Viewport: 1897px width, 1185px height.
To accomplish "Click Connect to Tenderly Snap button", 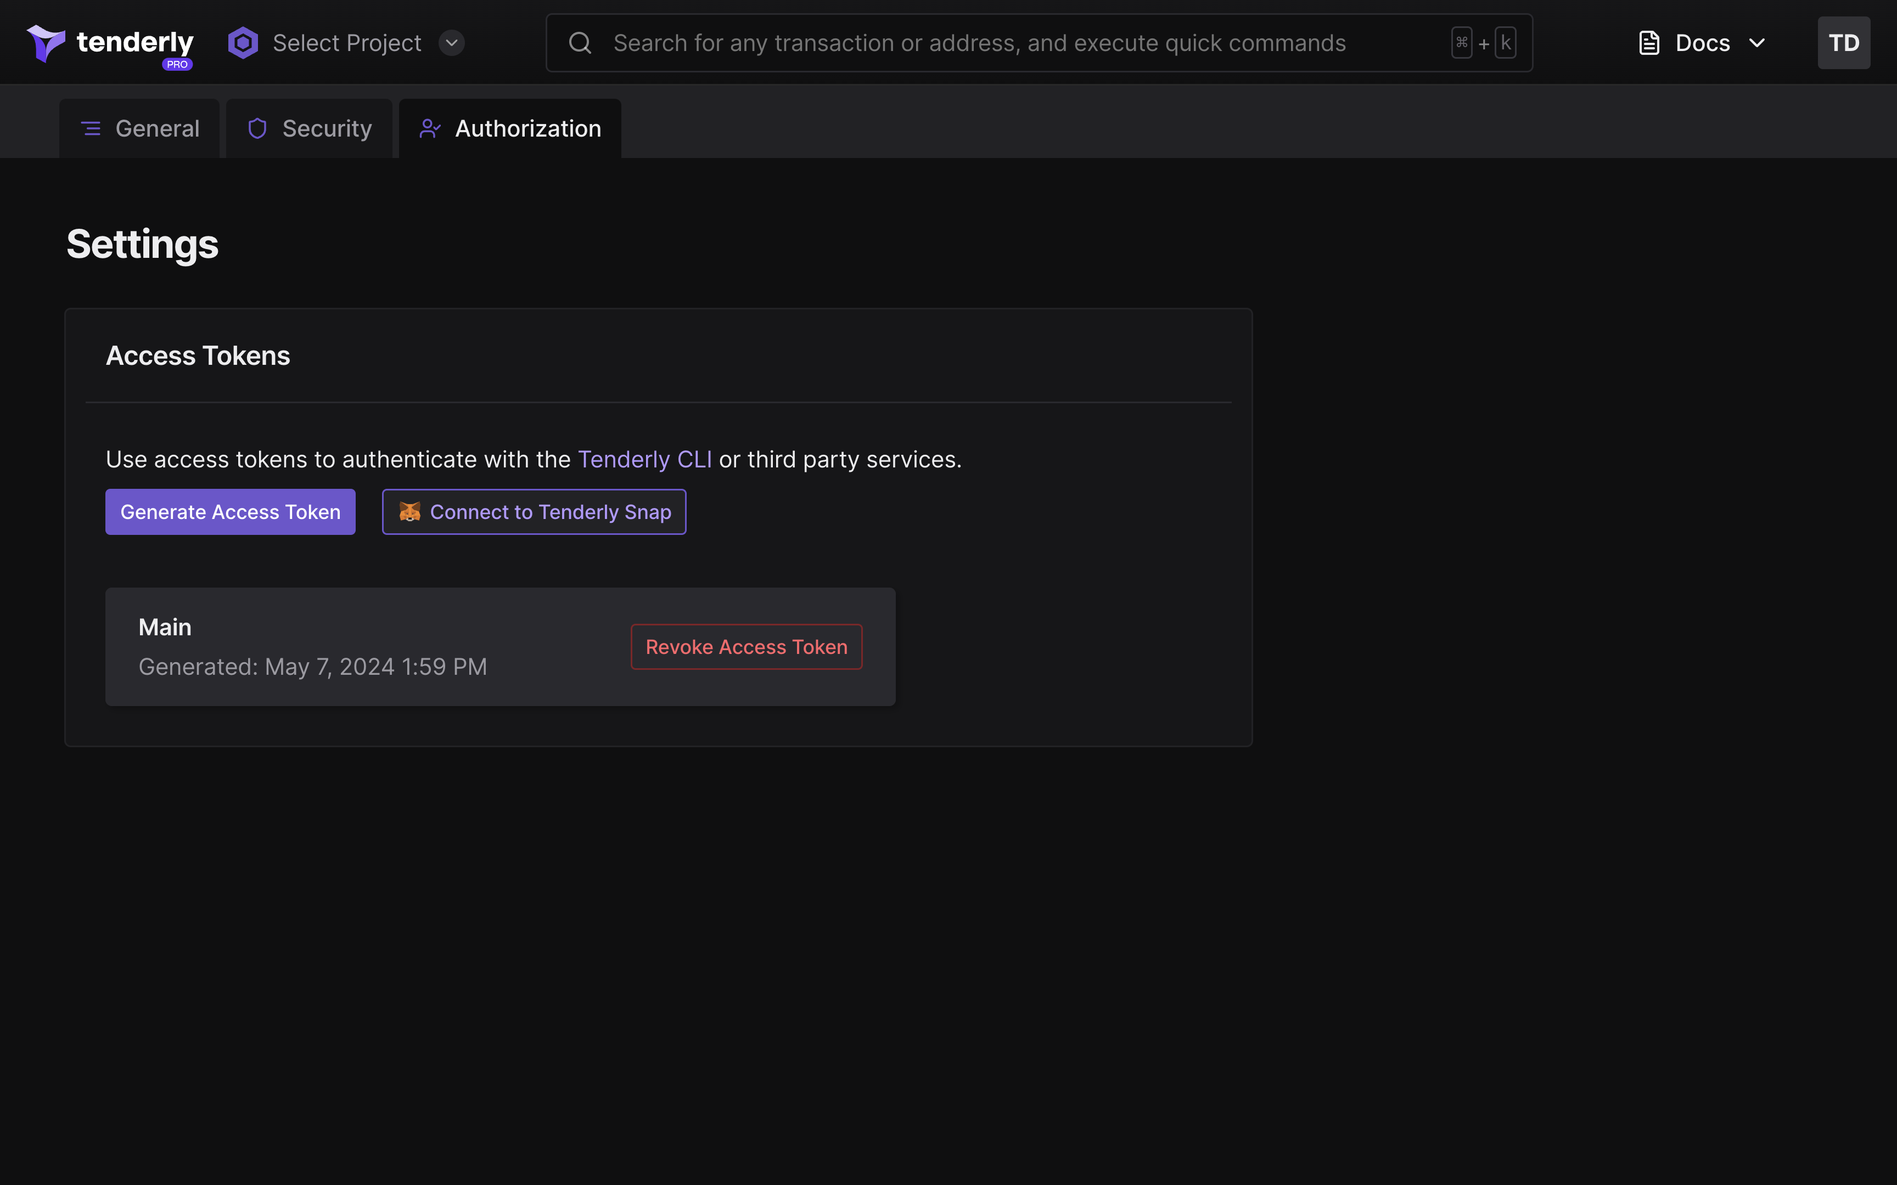I will pyautogui.click(x=534, y=512).
